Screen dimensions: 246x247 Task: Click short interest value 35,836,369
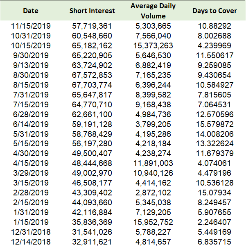click(92, 222)
